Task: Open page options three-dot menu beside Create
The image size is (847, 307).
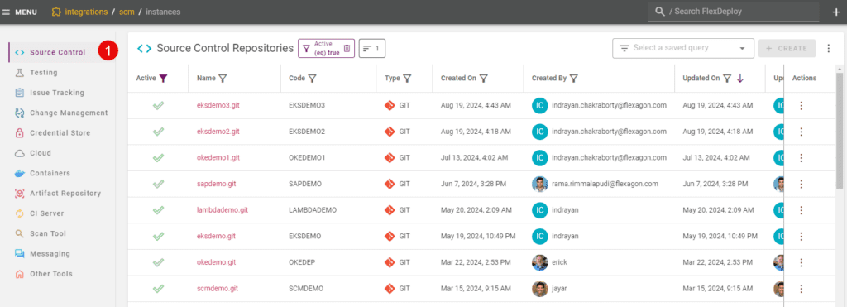Action: pyautogui.click(x=829, y=48)
